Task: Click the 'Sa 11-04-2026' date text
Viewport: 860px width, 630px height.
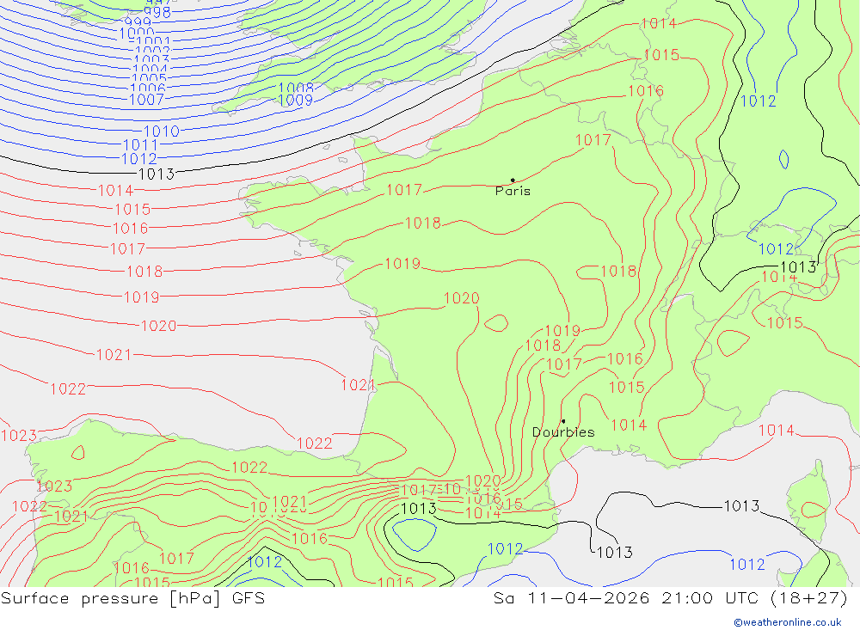Action: pyautogui.click(x=572, y=598)
